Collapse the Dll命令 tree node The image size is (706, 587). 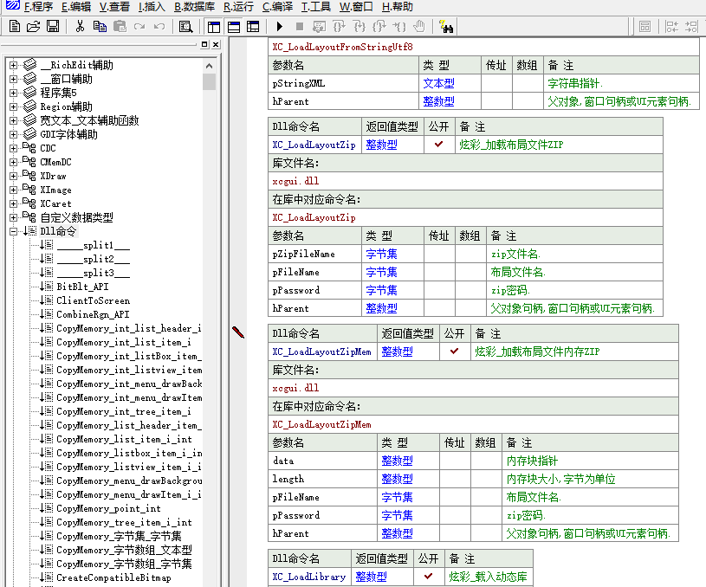14,231
